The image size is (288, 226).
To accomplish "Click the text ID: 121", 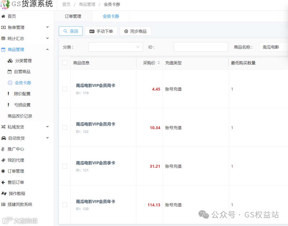I will pos(82,170).
